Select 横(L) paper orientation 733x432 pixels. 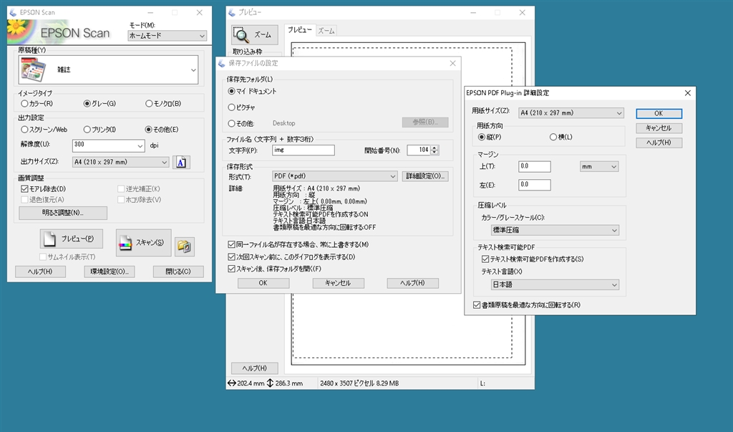point(561,137)
